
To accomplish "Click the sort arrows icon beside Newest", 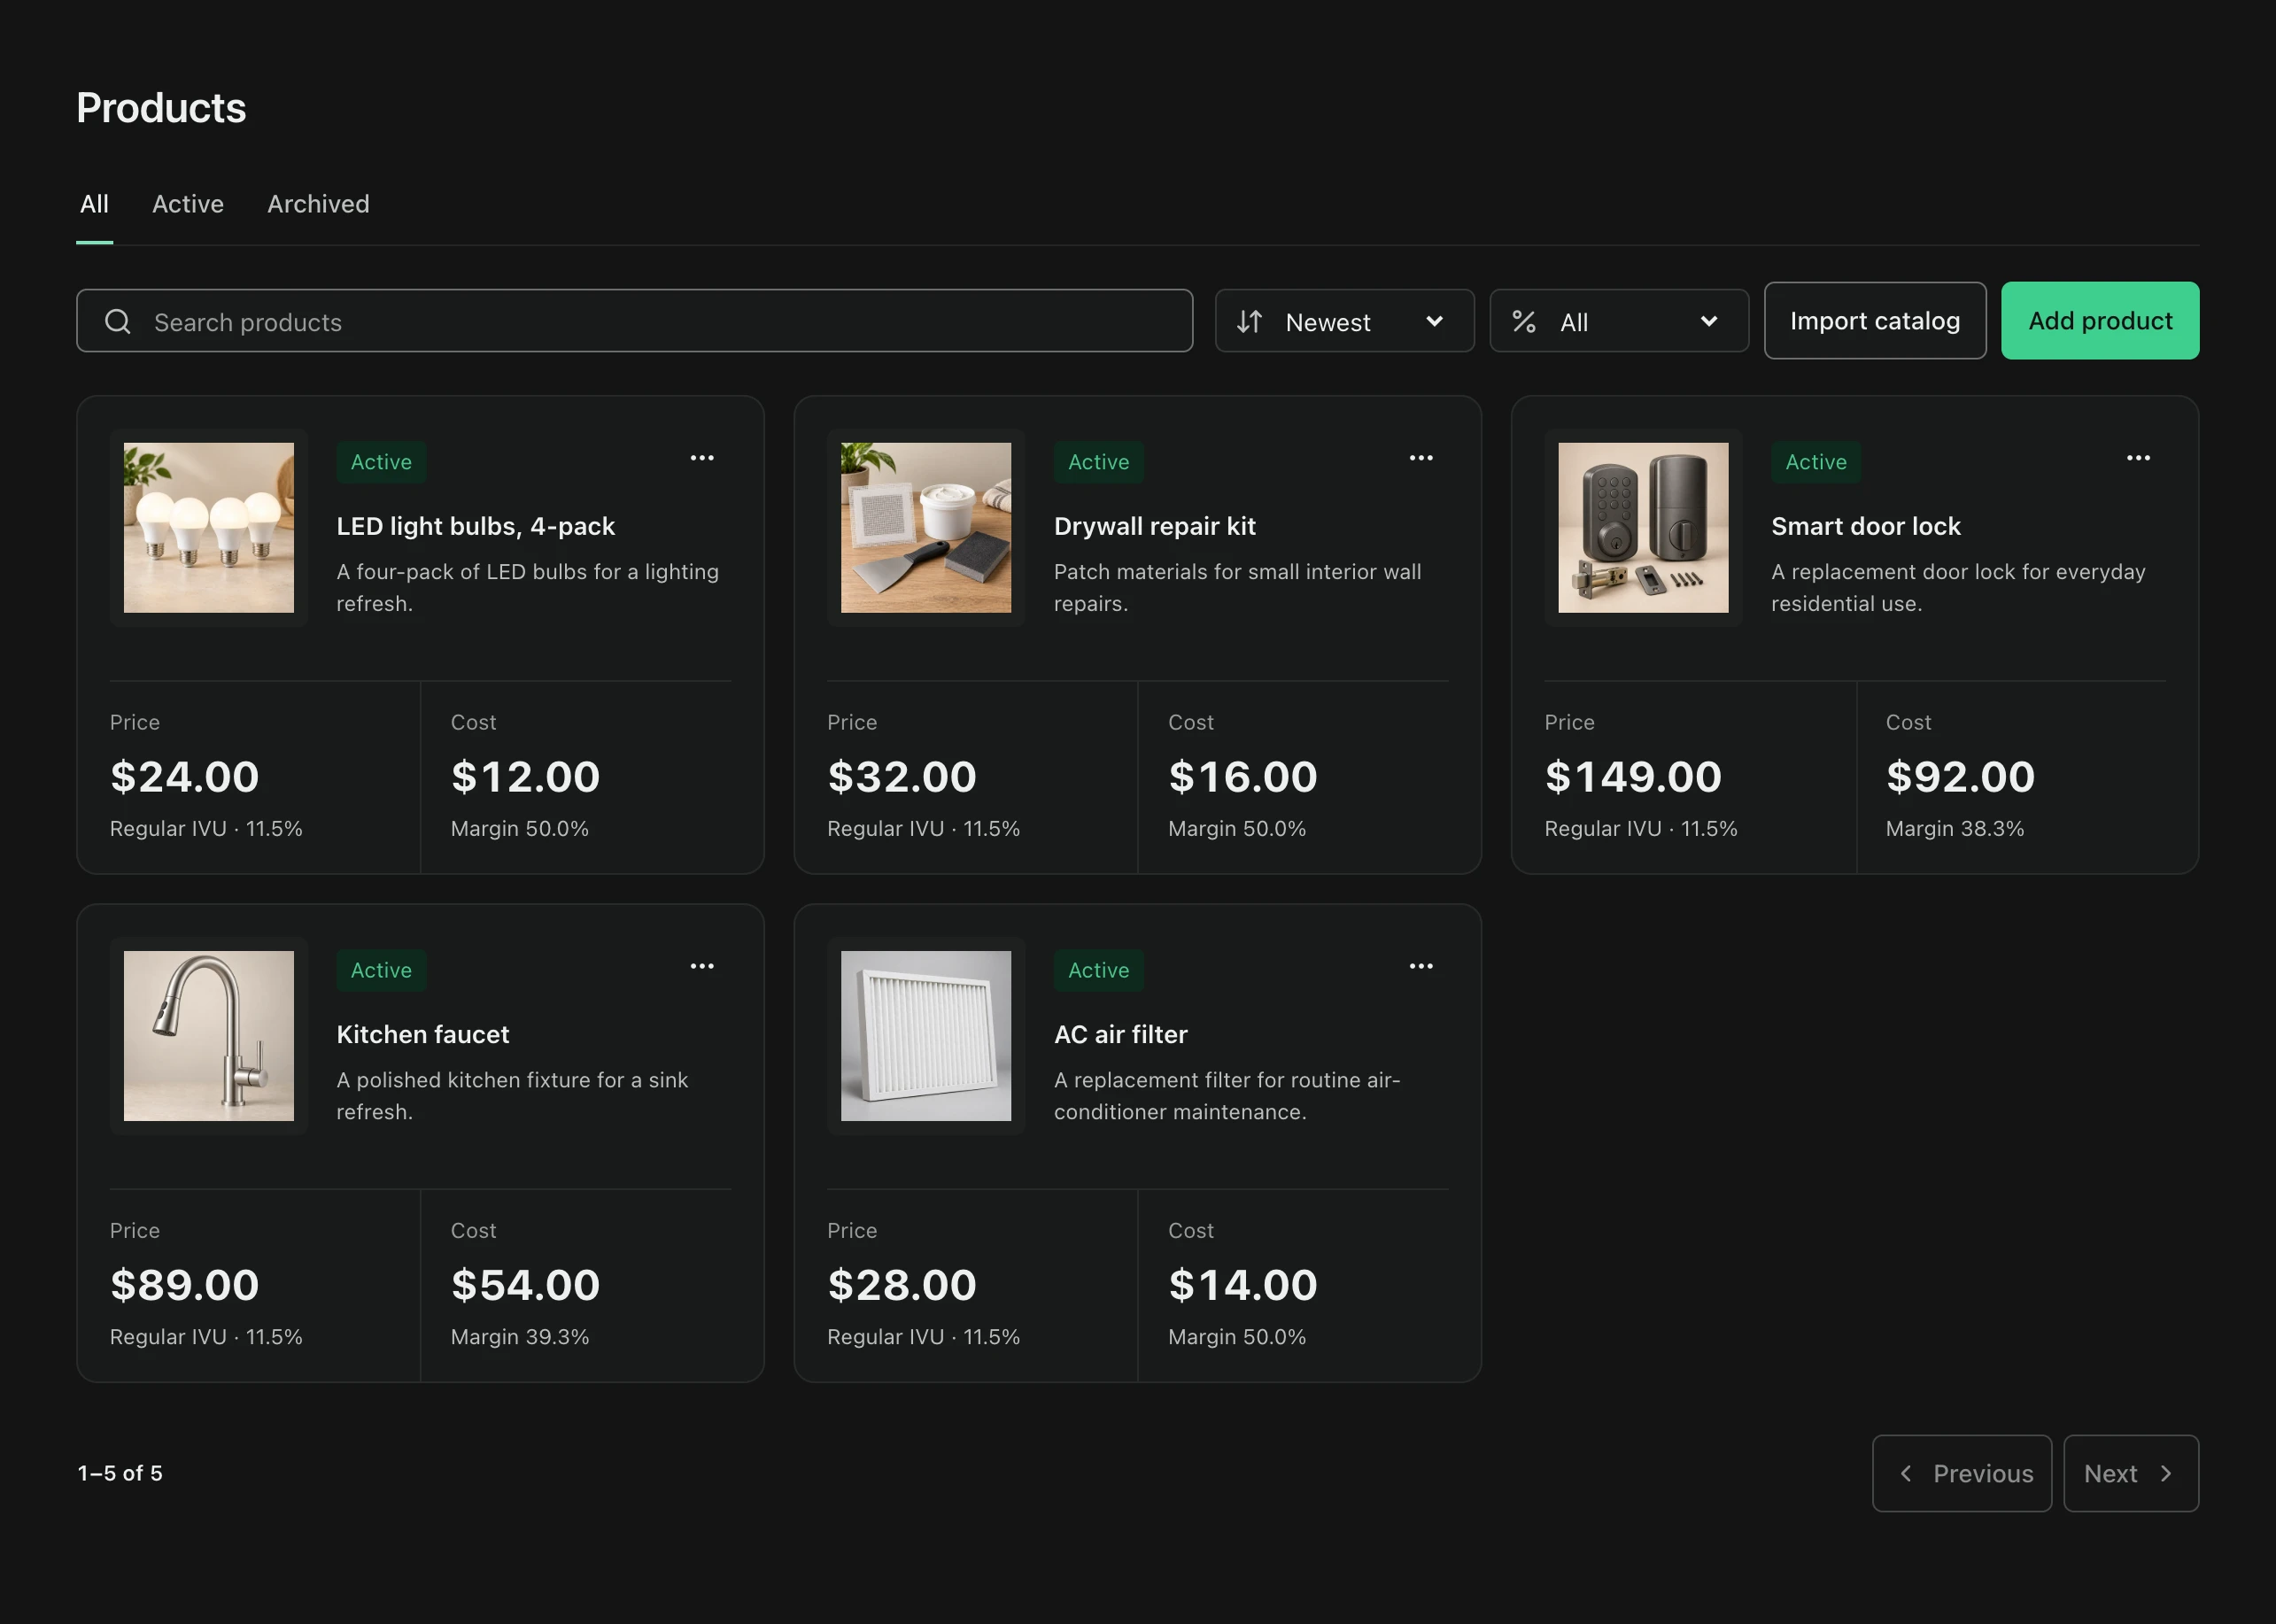I will tap(1249, 321).
